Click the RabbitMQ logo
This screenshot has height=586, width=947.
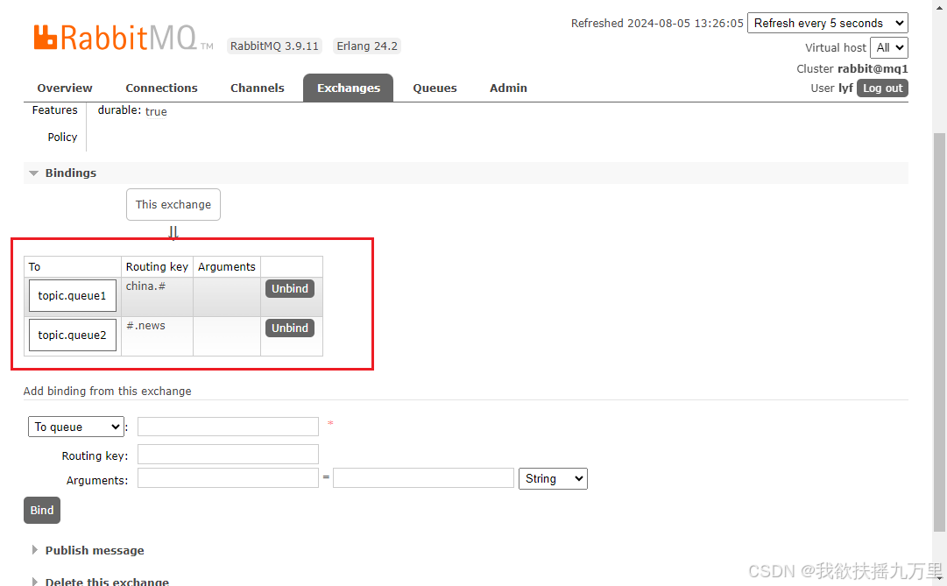pos(123,38)
